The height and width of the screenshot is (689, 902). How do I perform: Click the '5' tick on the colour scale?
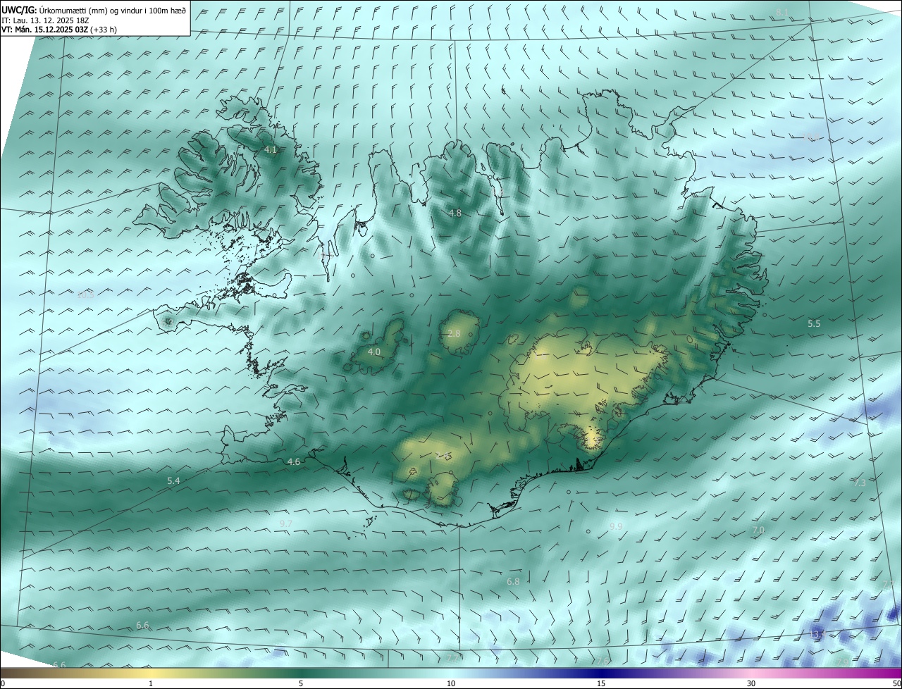point(301,683)
